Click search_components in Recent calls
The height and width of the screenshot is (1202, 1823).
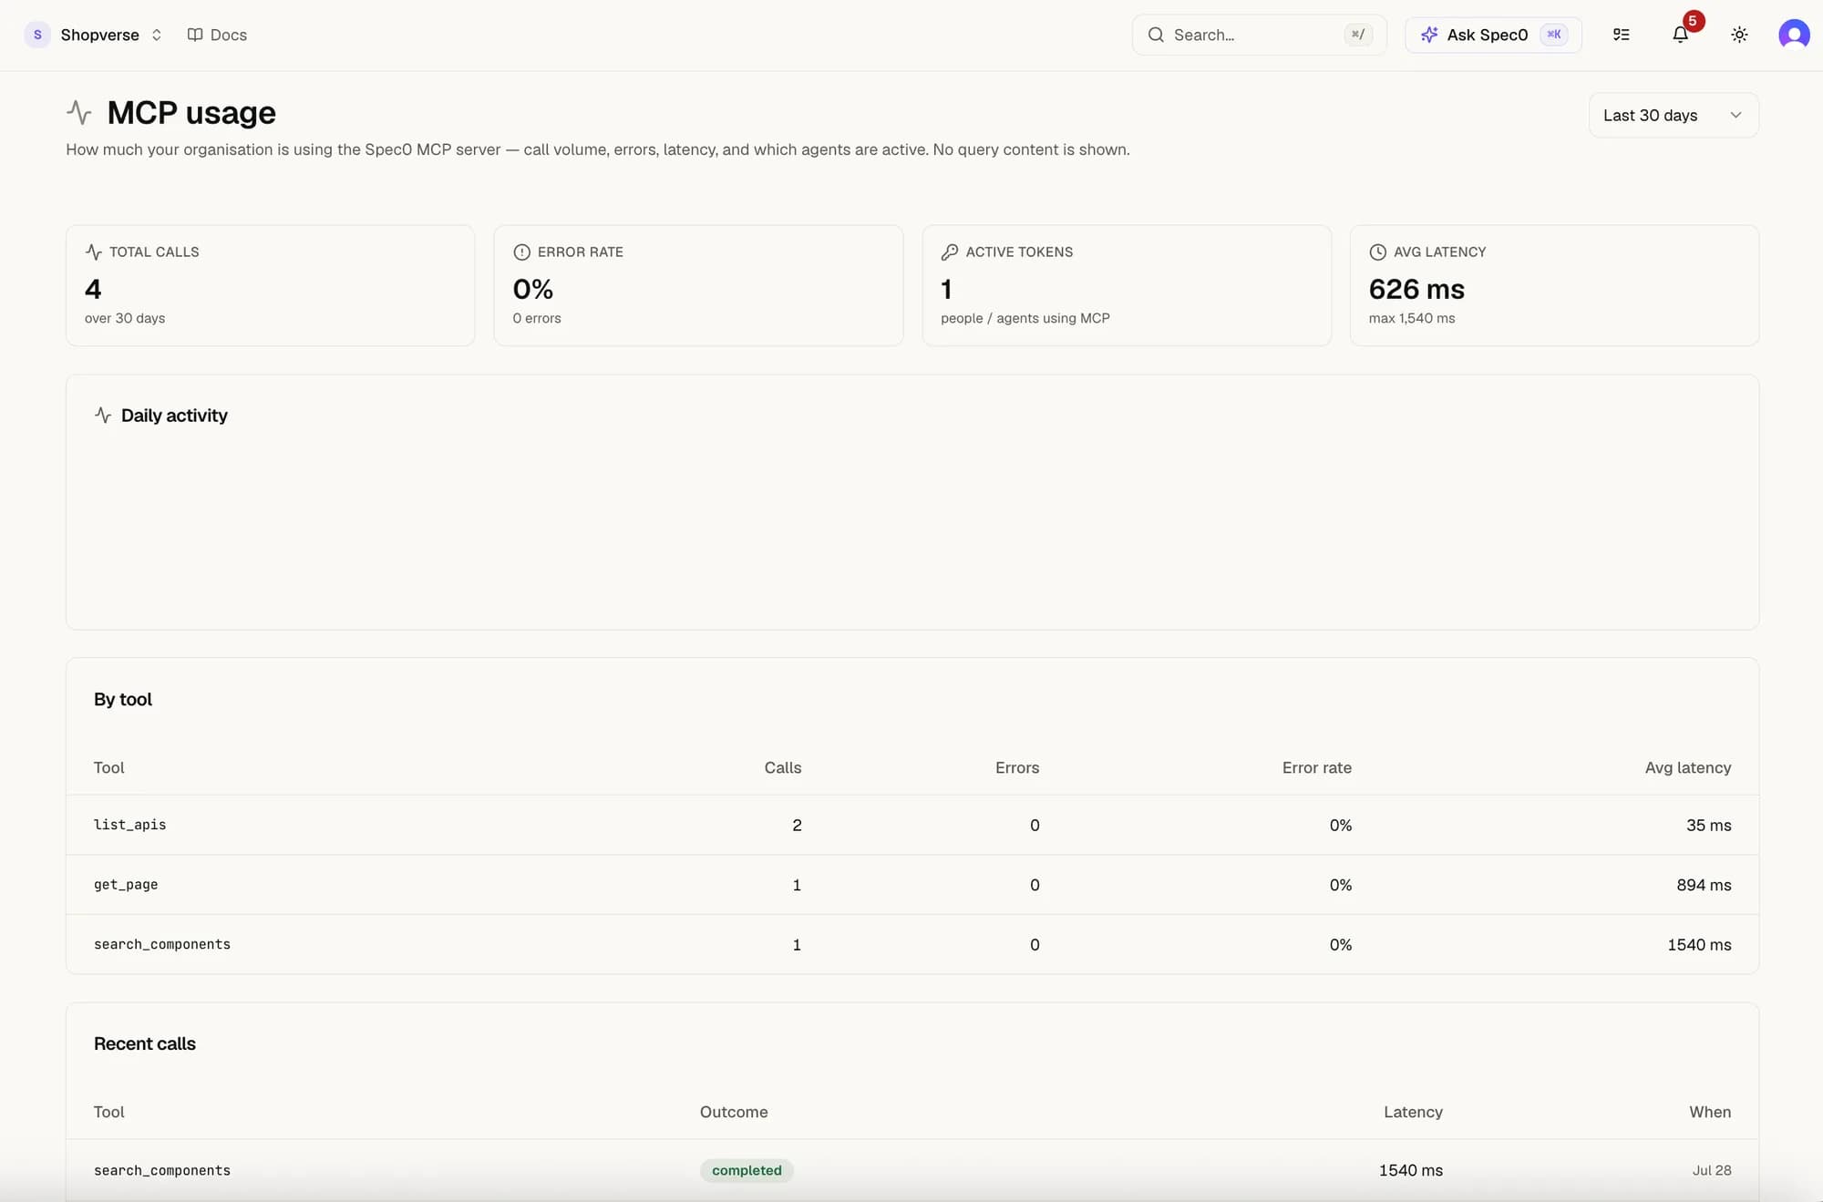(162, 1170)
